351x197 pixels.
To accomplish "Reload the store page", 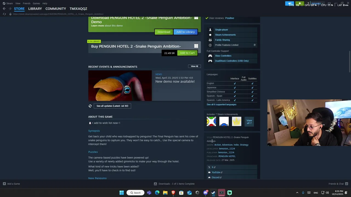I will [4, 14].
